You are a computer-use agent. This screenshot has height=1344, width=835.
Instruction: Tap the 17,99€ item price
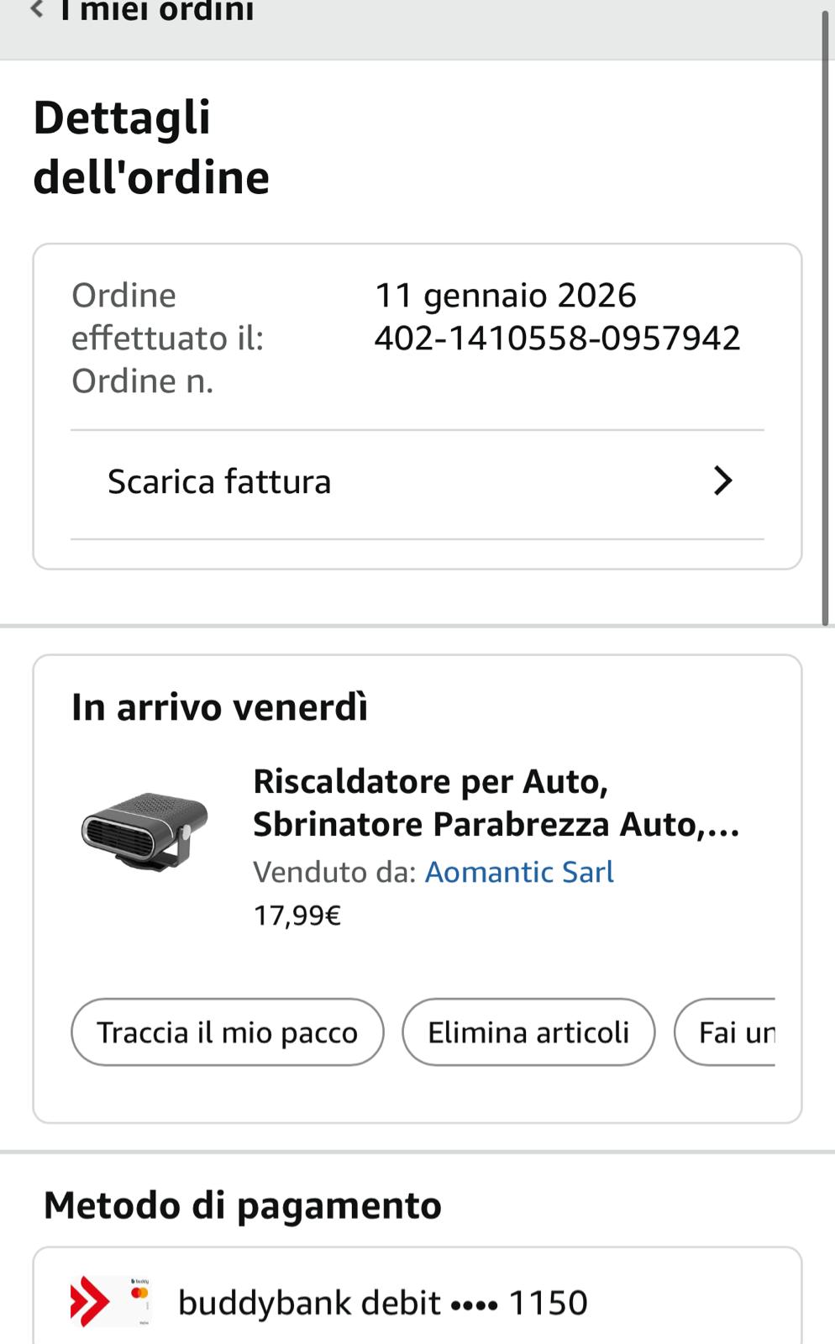coord(297,915)
